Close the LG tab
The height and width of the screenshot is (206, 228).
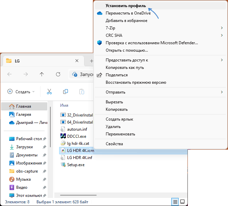(x=77, y=61)
